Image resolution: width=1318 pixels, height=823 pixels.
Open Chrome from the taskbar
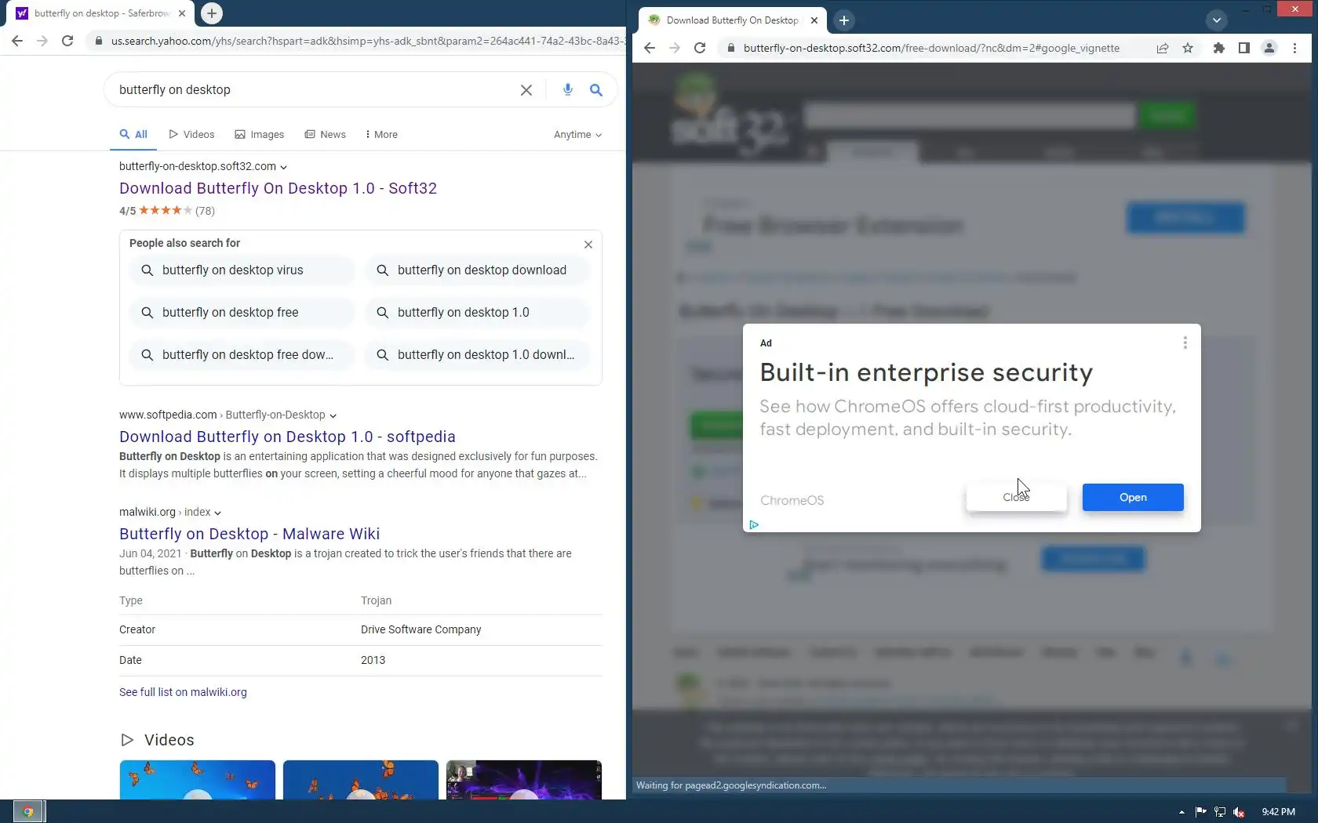click(28, 811)
